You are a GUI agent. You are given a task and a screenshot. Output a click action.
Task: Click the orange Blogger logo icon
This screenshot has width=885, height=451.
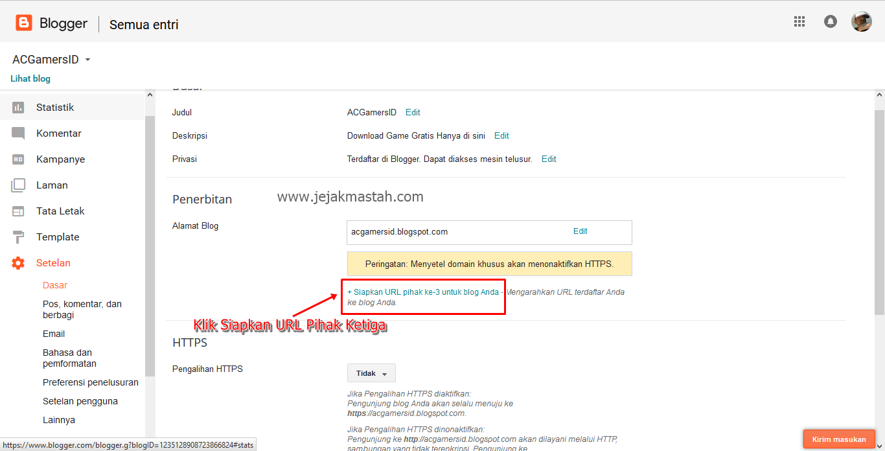24,23
